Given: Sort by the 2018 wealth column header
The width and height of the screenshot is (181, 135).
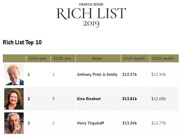Looking at the screenshot, I should (163, 58).
